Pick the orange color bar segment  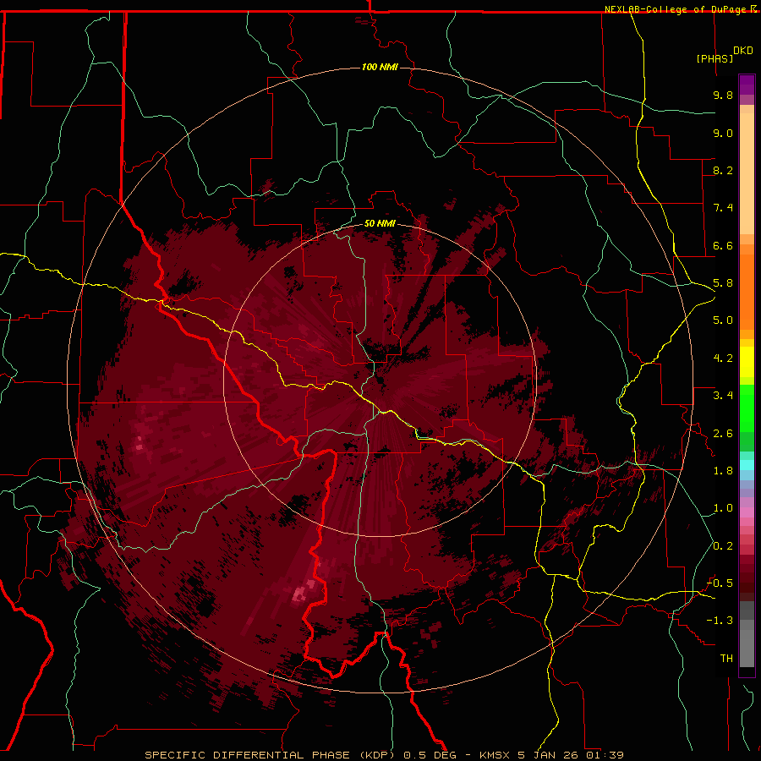point(747,292)
